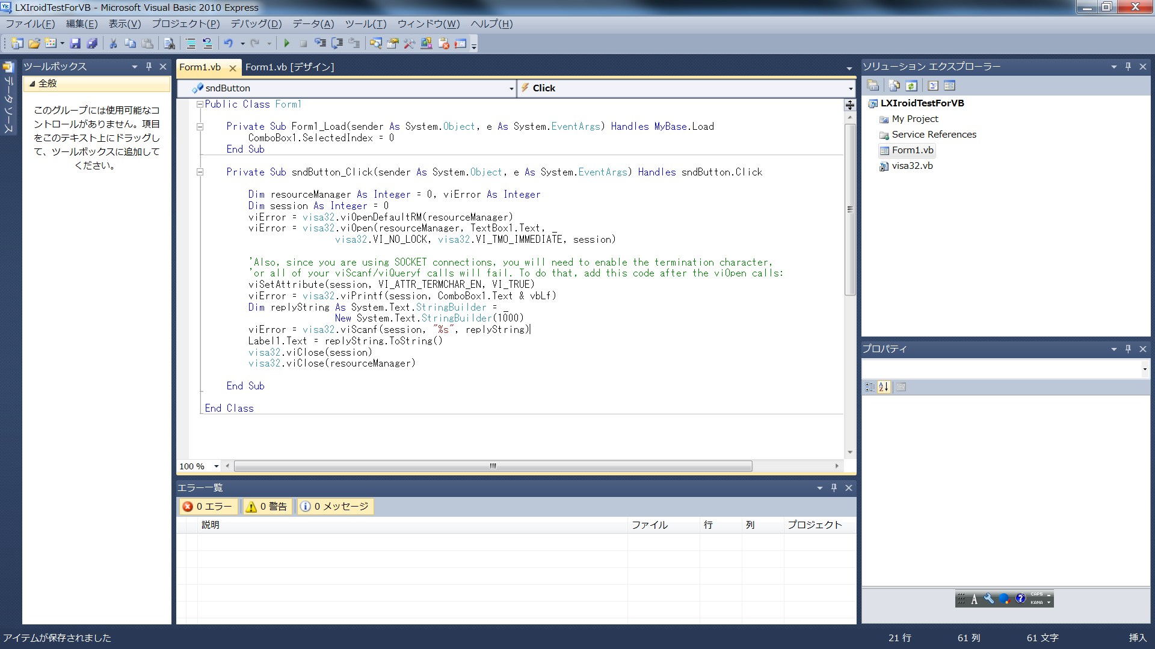Open the ヘルプ(H) menu
The height and width of the screenshot is (649, 1155).
491,24
